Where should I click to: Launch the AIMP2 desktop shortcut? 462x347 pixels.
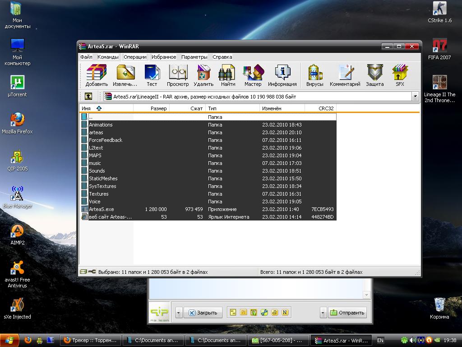pos(17,234)
